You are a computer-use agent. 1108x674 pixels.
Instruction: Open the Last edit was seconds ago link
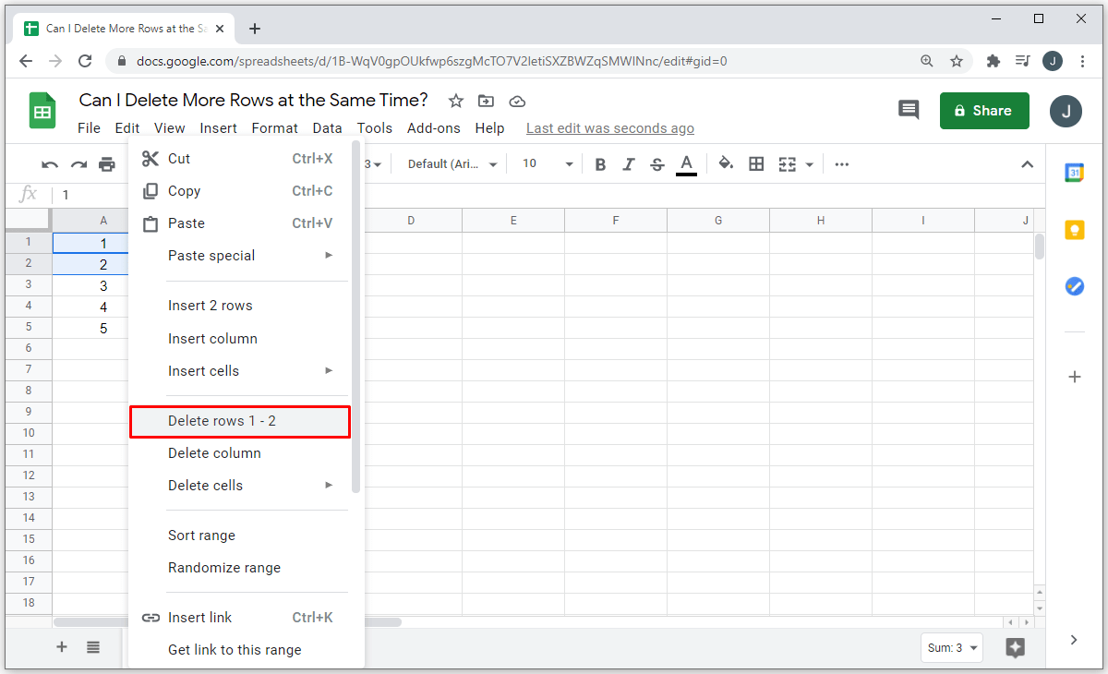[609, 128]
